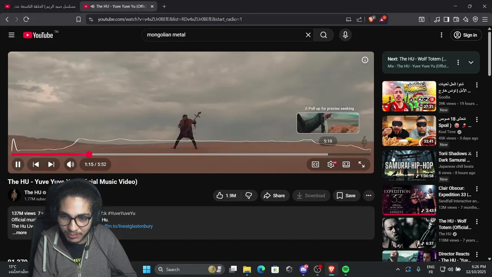Image resolution: width=492 pixels, height=277 pixels.
Task: Open Spotify from the taskbar
Action: coord(346,269)
